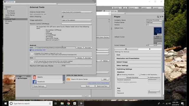The height and width of the screenshot is (106, 189).
Task: Open Task View in the taskbar
Action: pos(56,103)
